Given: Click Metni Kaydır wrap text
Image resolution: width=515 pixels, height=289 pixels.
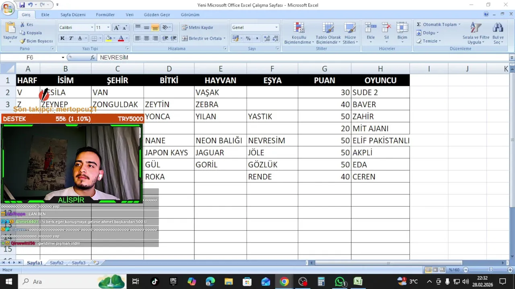Looking at the screenshot, I should [198, 27].
